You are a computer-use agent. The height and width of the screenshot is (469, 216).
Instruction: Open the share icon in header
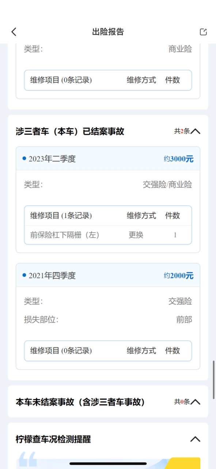[203, 32]
